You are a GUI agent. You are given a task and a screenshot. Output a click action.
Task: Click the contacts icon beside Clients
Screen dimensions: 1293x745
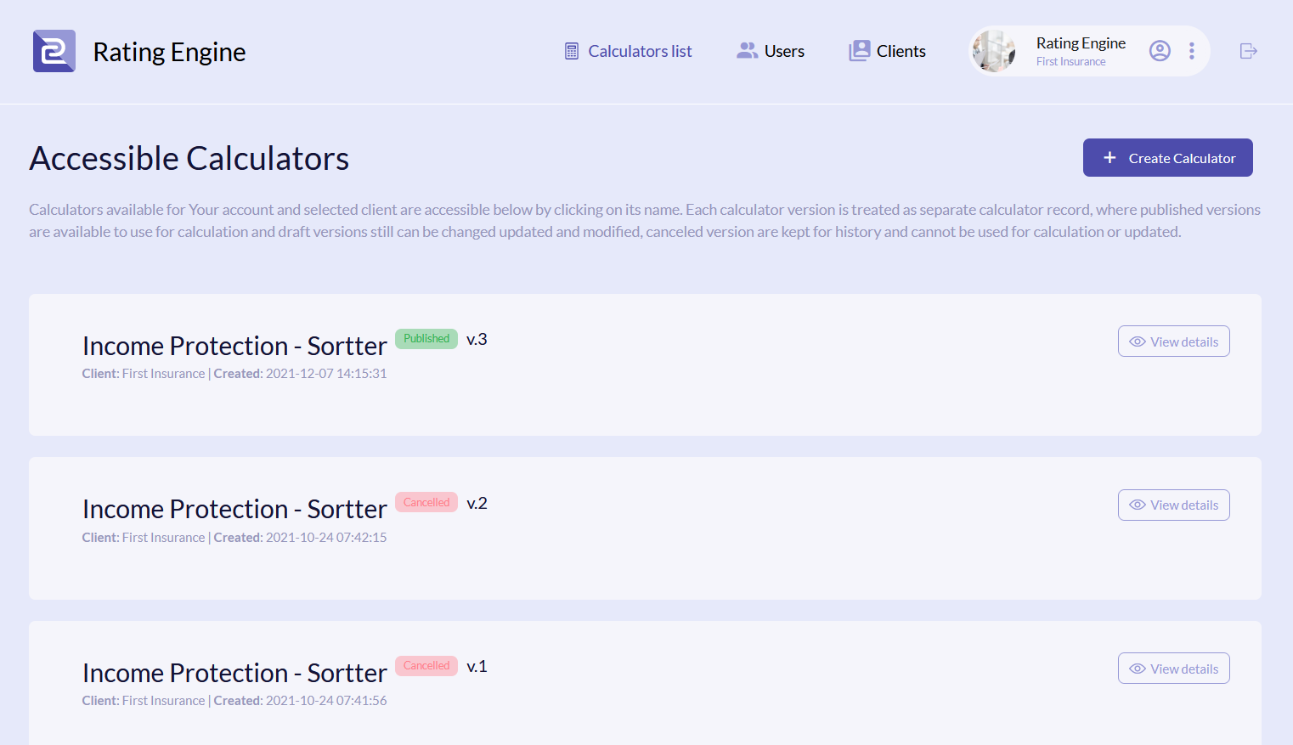coord(860,51)
